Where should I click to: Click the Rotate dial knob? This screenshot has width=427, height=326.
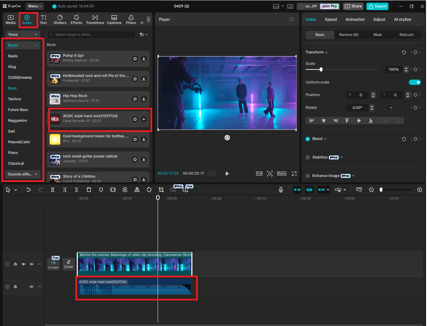[389, 108]
